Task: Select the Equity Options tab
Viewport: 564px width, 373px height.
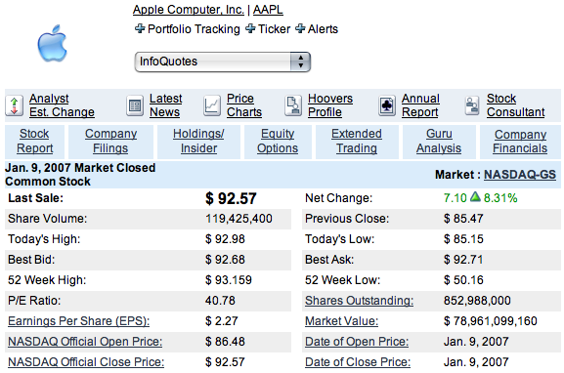Action: tap(278, 142)
